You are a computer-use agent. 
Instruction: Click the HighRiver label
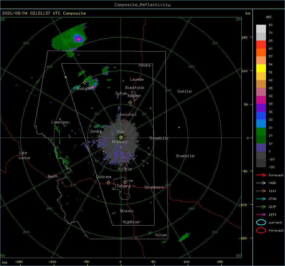coord(131,222)
